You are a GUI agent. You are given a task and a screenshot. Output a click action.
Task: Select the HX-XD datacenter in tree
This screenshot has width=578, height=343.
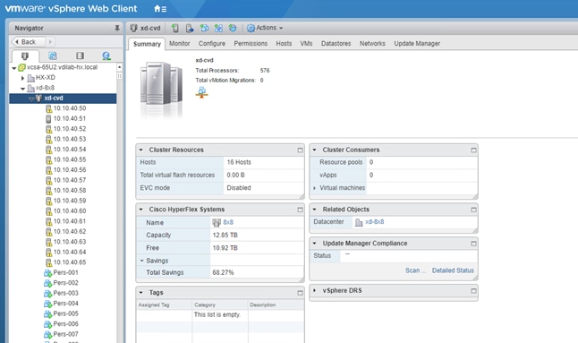click(46, 77)
